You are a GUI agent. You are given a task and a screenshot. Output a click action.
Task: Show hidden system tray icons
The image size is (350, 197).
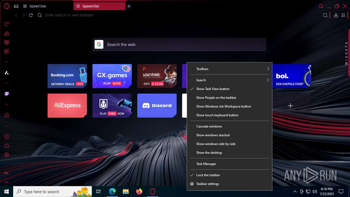pyautogui.click(x=295, y=192)
